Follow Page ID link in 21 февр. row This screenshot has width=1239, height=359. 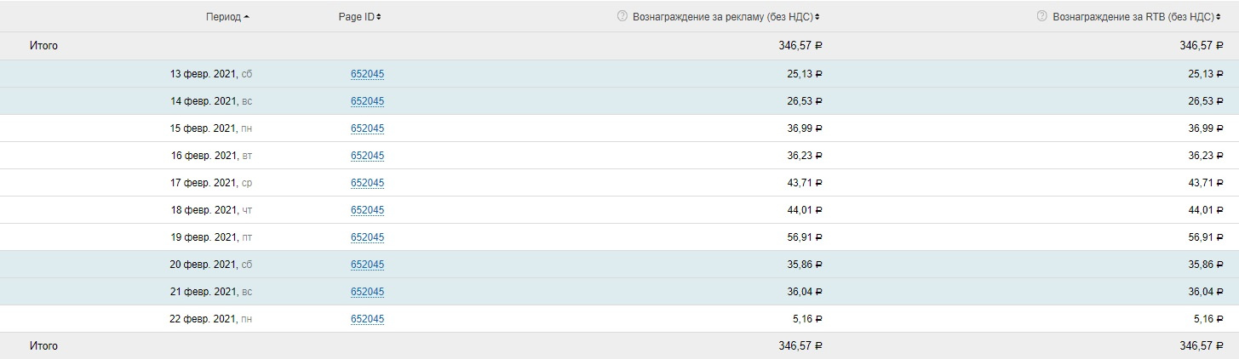pos(367,292)
